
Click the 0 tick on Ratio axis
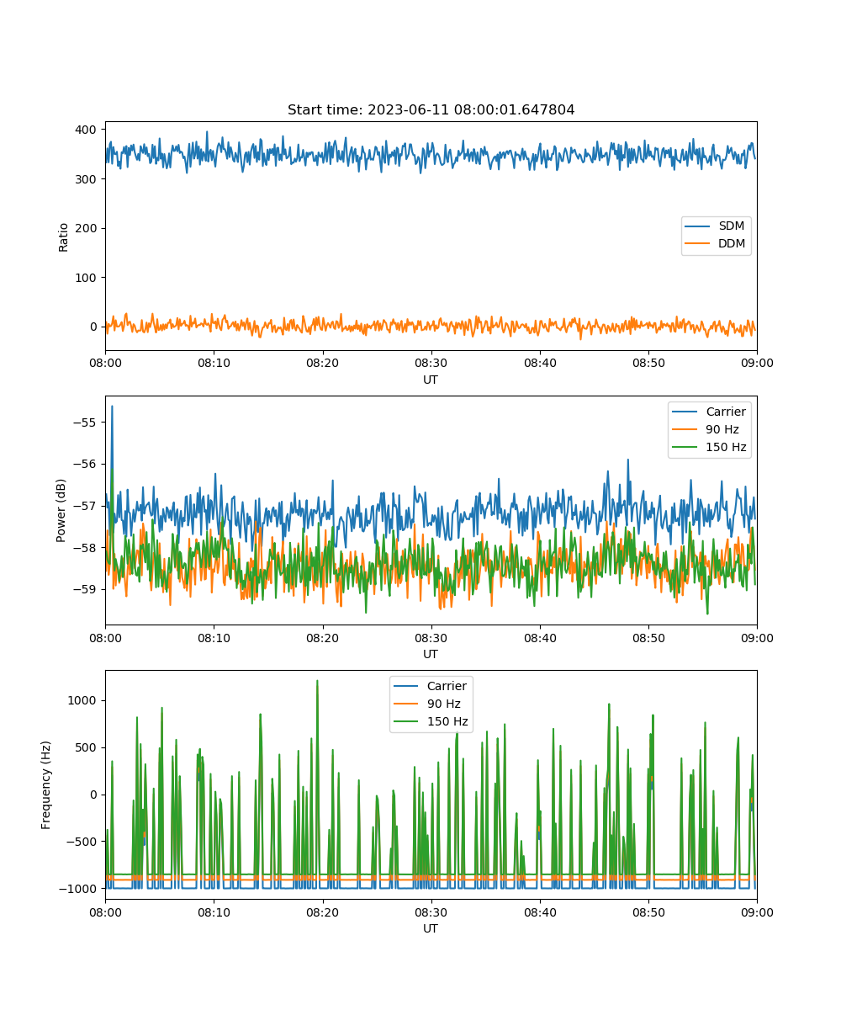94,327
